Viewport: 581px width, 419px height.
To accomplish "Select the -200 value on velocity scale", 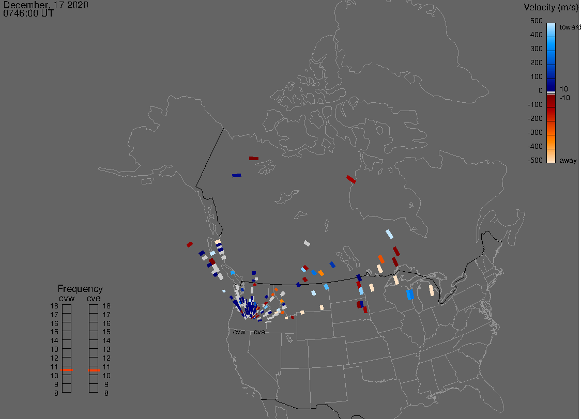I will 535,118.
